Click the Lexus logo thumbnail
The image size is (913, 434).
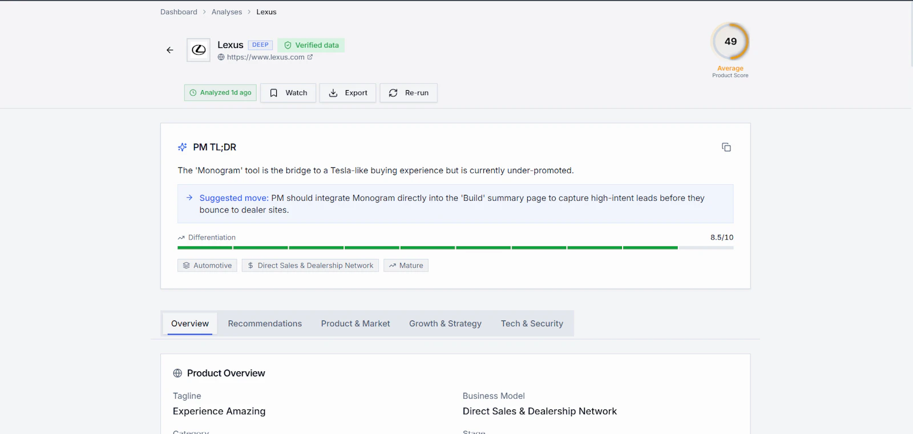(199, 50)
